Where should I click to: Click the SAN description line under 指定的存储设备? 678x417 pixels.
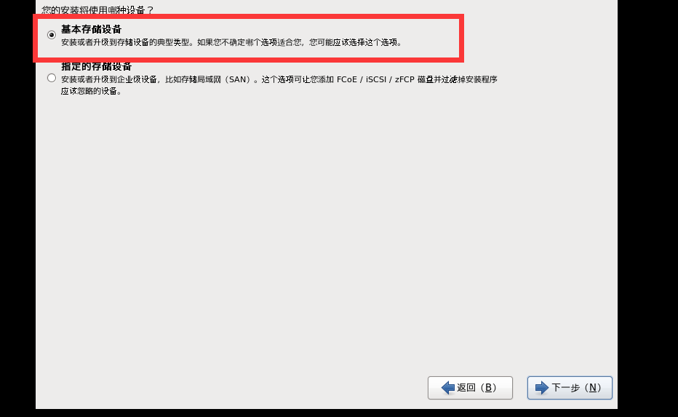click(x=279, y=79)
